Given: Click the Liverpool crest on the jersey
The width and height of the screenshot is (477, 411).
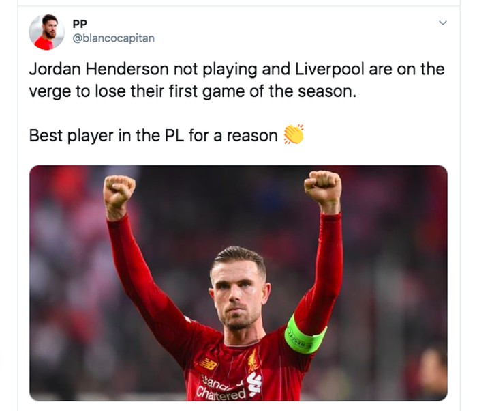Looking at the screenshot, I should click(253, 360).
